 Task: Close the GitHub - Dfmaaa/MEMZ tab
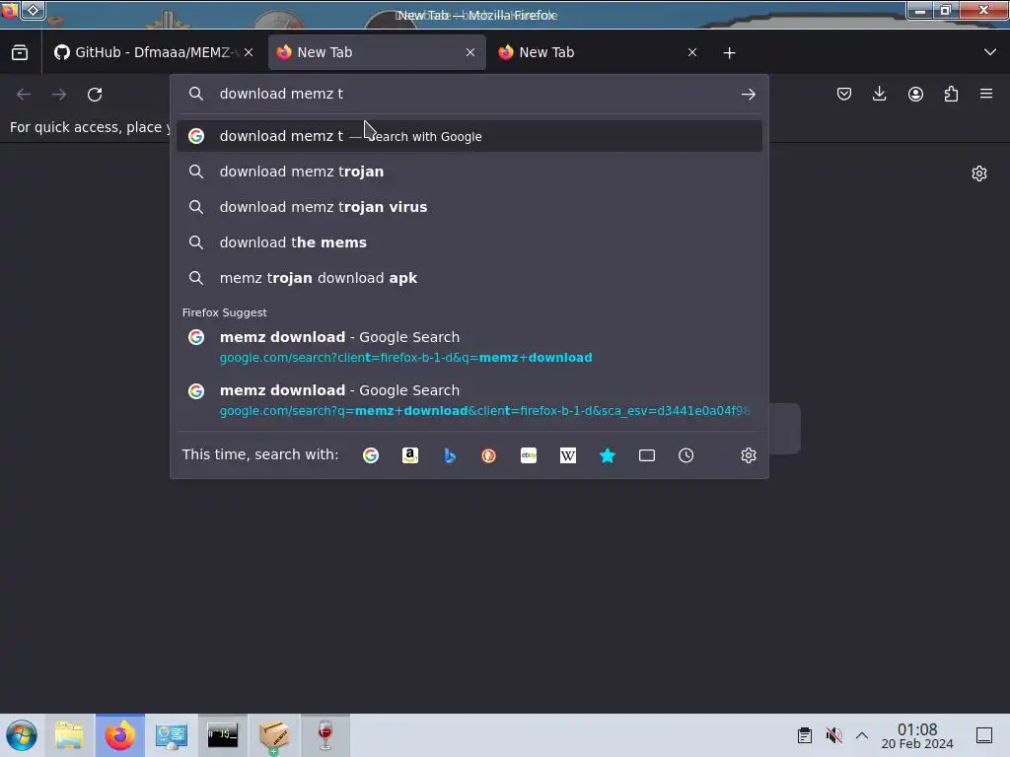pyautogui.click(x=249, y=52)
